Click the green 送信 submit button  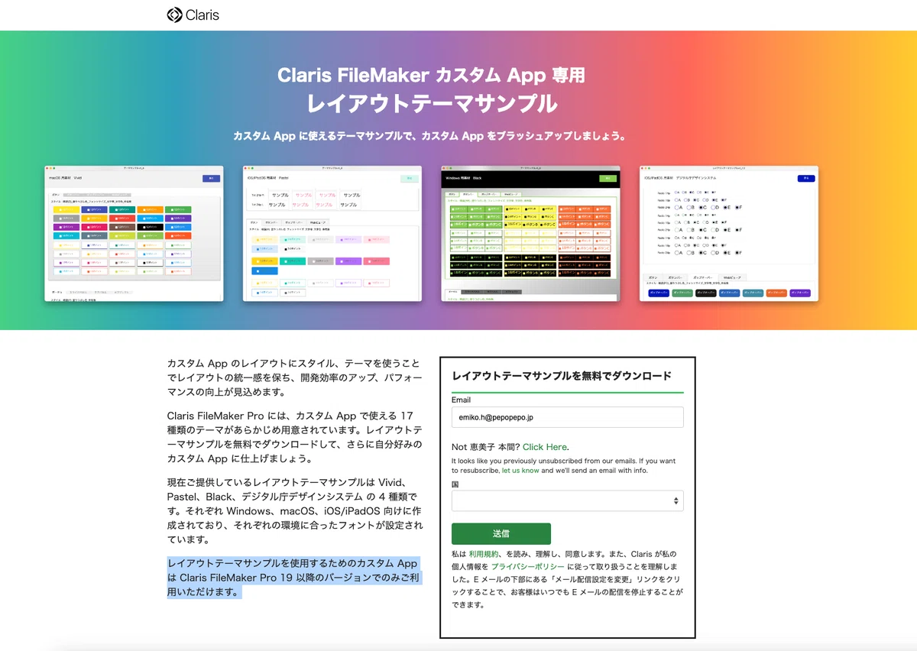(x=501, y=533)
